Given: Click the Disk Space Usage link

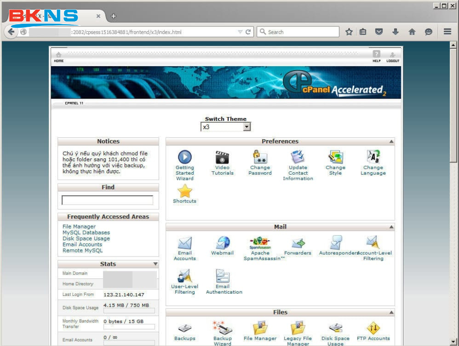Looking at the screenshot, I should point(86,239).
